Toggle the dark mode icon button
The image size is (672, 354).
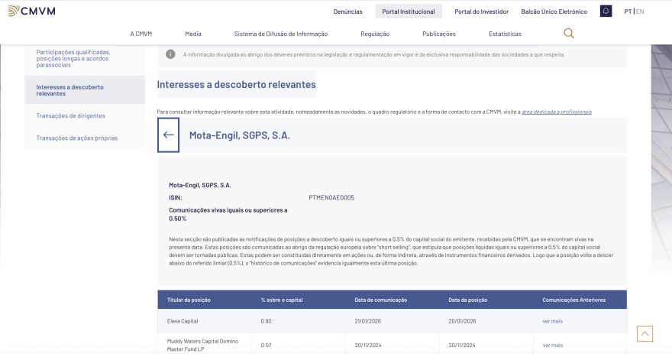point(606,11)
